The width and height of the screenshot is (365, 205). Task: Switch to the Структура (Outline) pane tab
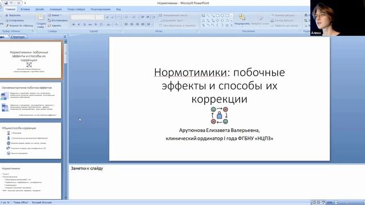point(18,36)
